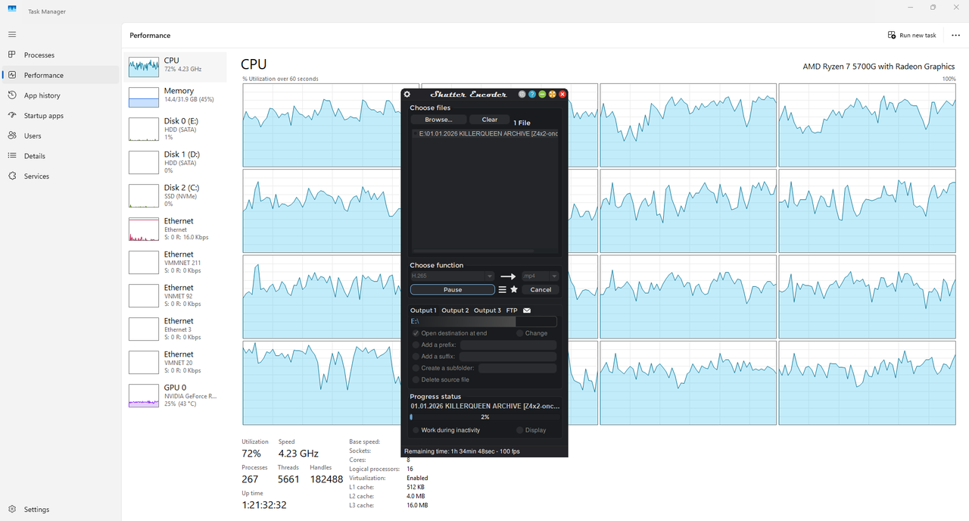The image size is (969, 521).
Task: Enable Work during inactivity checkbox
Action: 416,430
